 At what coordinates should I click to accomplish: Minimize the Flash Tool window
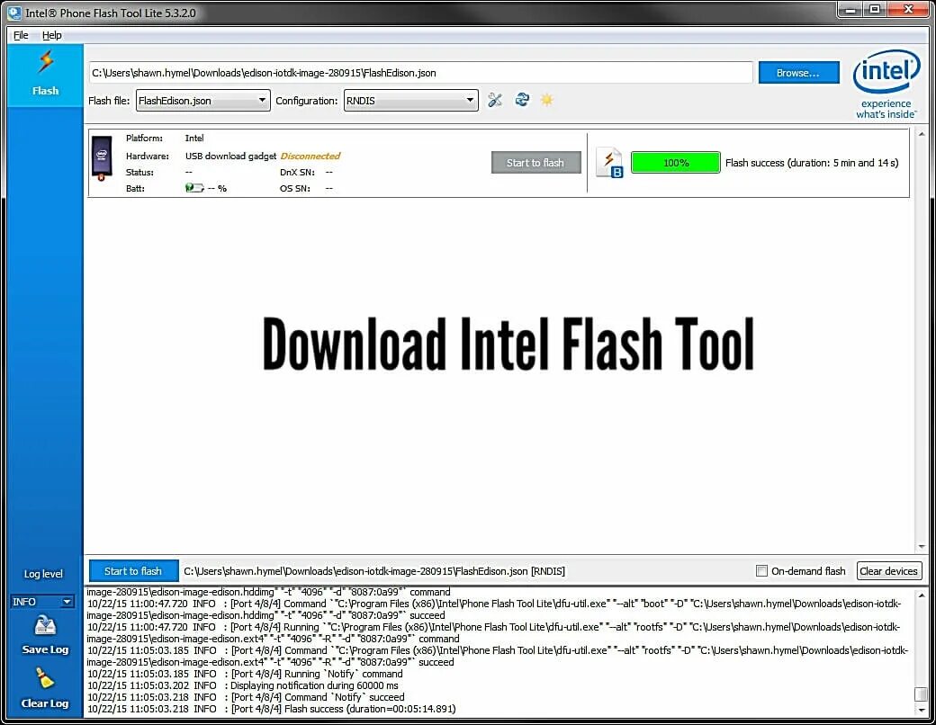tap(850, 9)
